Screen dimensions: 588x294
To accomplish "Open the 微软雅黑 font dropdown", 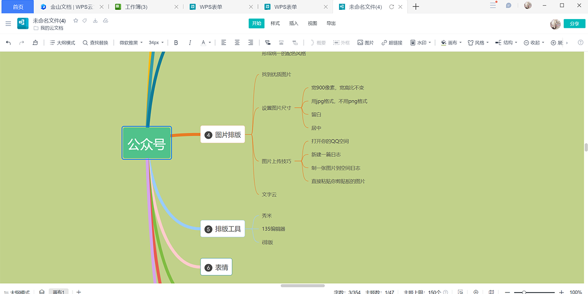I will [131, 43].
